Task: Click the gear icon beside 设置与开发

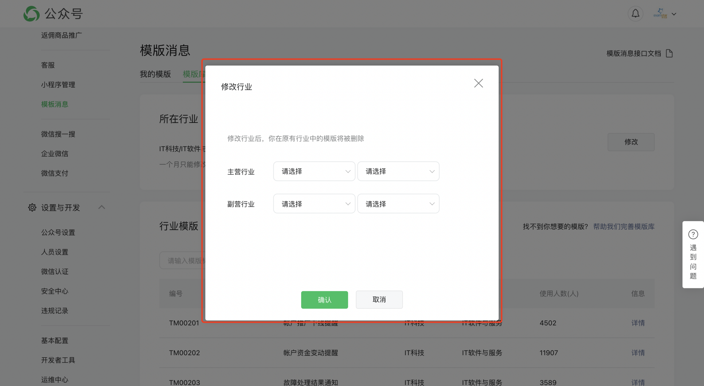Action: pos(32,207)
